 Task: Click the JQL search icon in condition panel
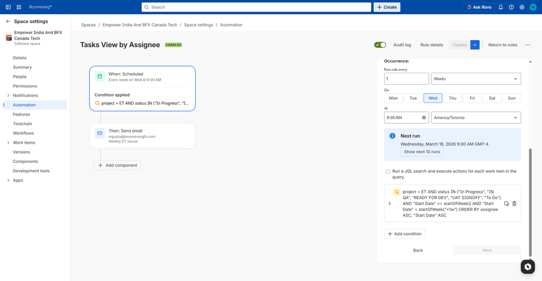click(x=397, y=192)
